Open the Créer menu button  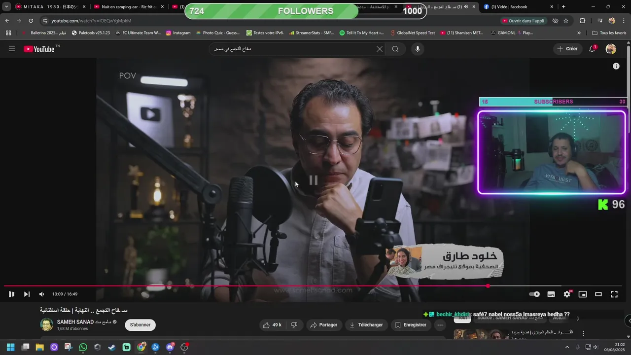(567, 49)
